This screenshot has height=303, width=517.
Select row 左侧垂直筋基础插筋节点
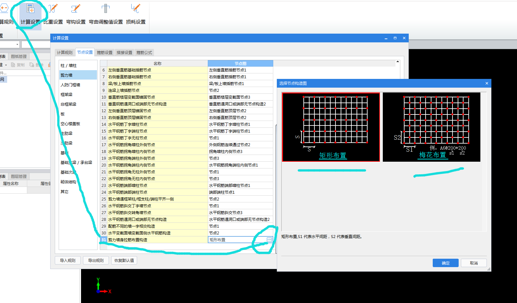pyautogui.click(x=158, y=70)
